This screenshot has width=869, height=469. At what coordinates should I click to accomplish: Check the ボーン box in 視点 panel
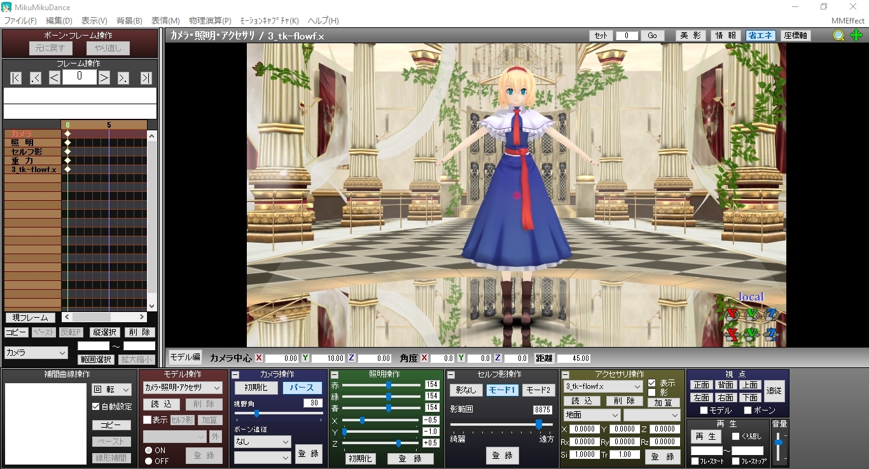point(748,411)
